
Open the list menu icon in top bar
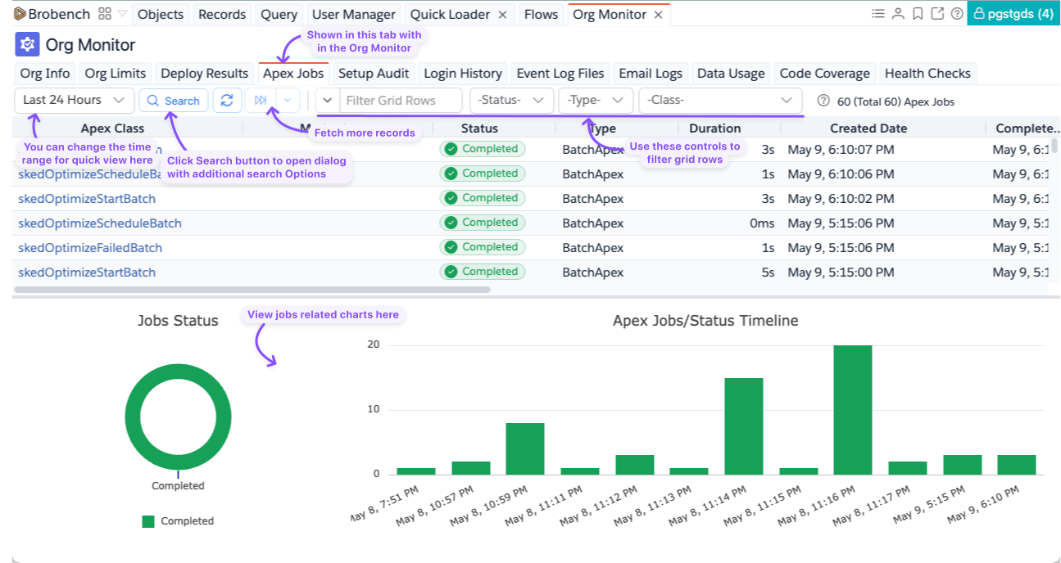tap(878, 14)
